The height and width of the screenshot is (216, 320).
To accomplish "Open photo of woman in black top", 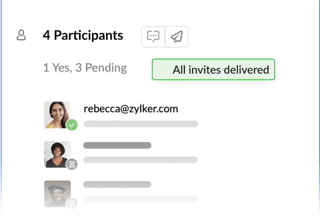I will [x=57, y=154].
